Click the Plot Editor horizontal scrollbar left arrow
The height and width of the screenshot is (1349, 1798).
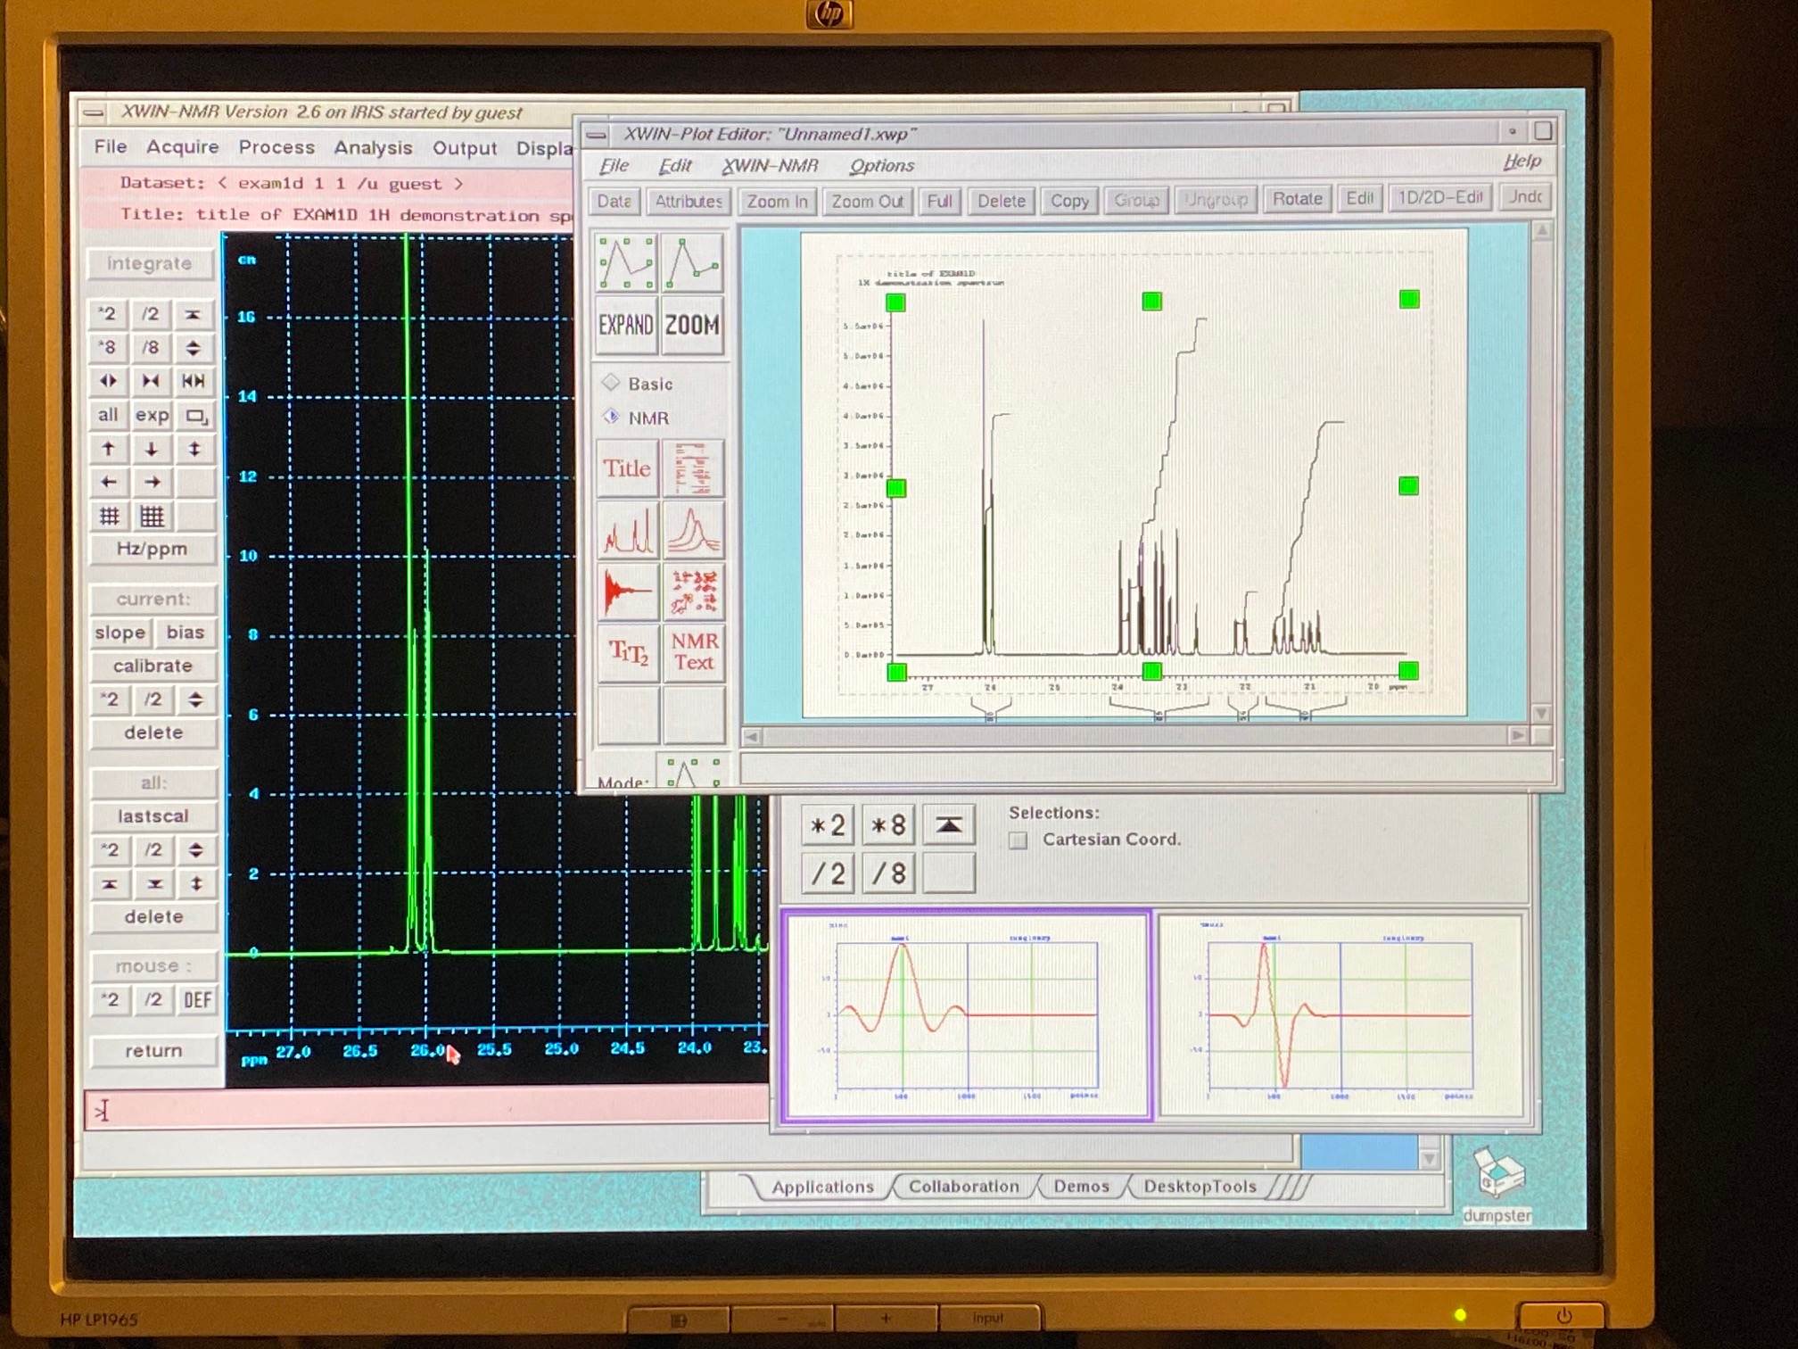pos(752,737)
